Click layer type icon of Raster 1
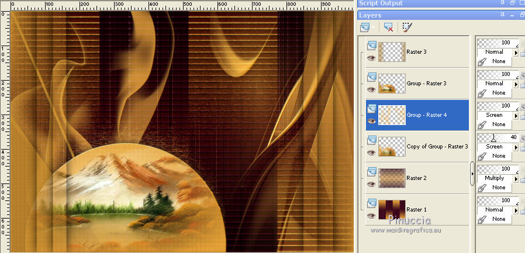Viewport: 525px width, 253px height. click(372, 203)
